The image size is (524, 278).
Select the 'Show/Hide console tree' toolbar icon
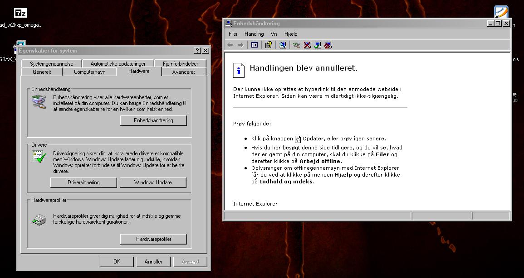click(x=255, y=45)
